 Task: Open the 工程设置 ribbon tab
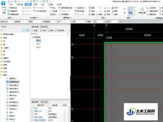20,5
